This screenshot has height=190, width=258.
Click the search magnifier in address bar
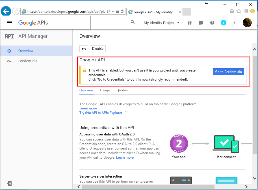click(x=109, y=11)
